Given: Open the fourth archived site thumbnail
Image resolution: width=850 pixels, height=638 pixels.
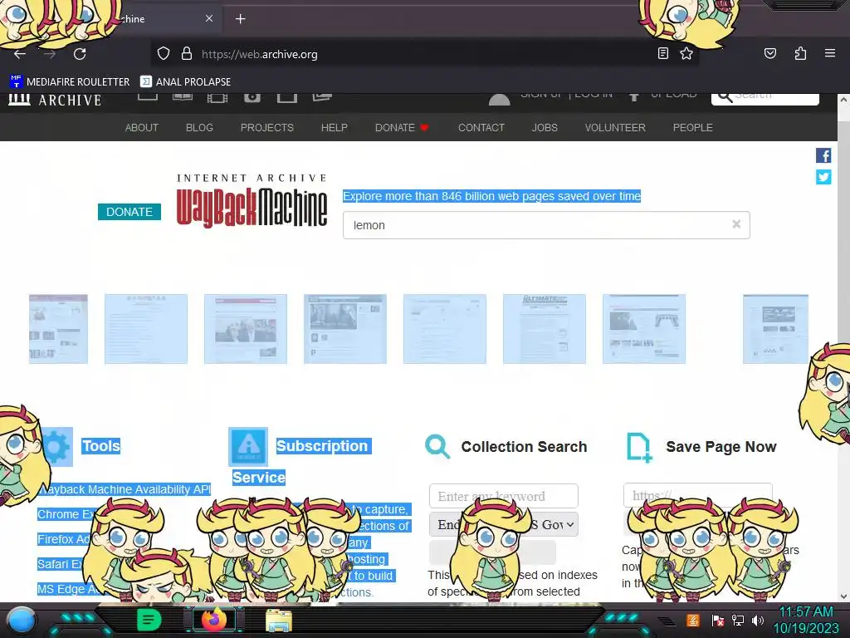Looking at the screenshot, I should (345, 329).
